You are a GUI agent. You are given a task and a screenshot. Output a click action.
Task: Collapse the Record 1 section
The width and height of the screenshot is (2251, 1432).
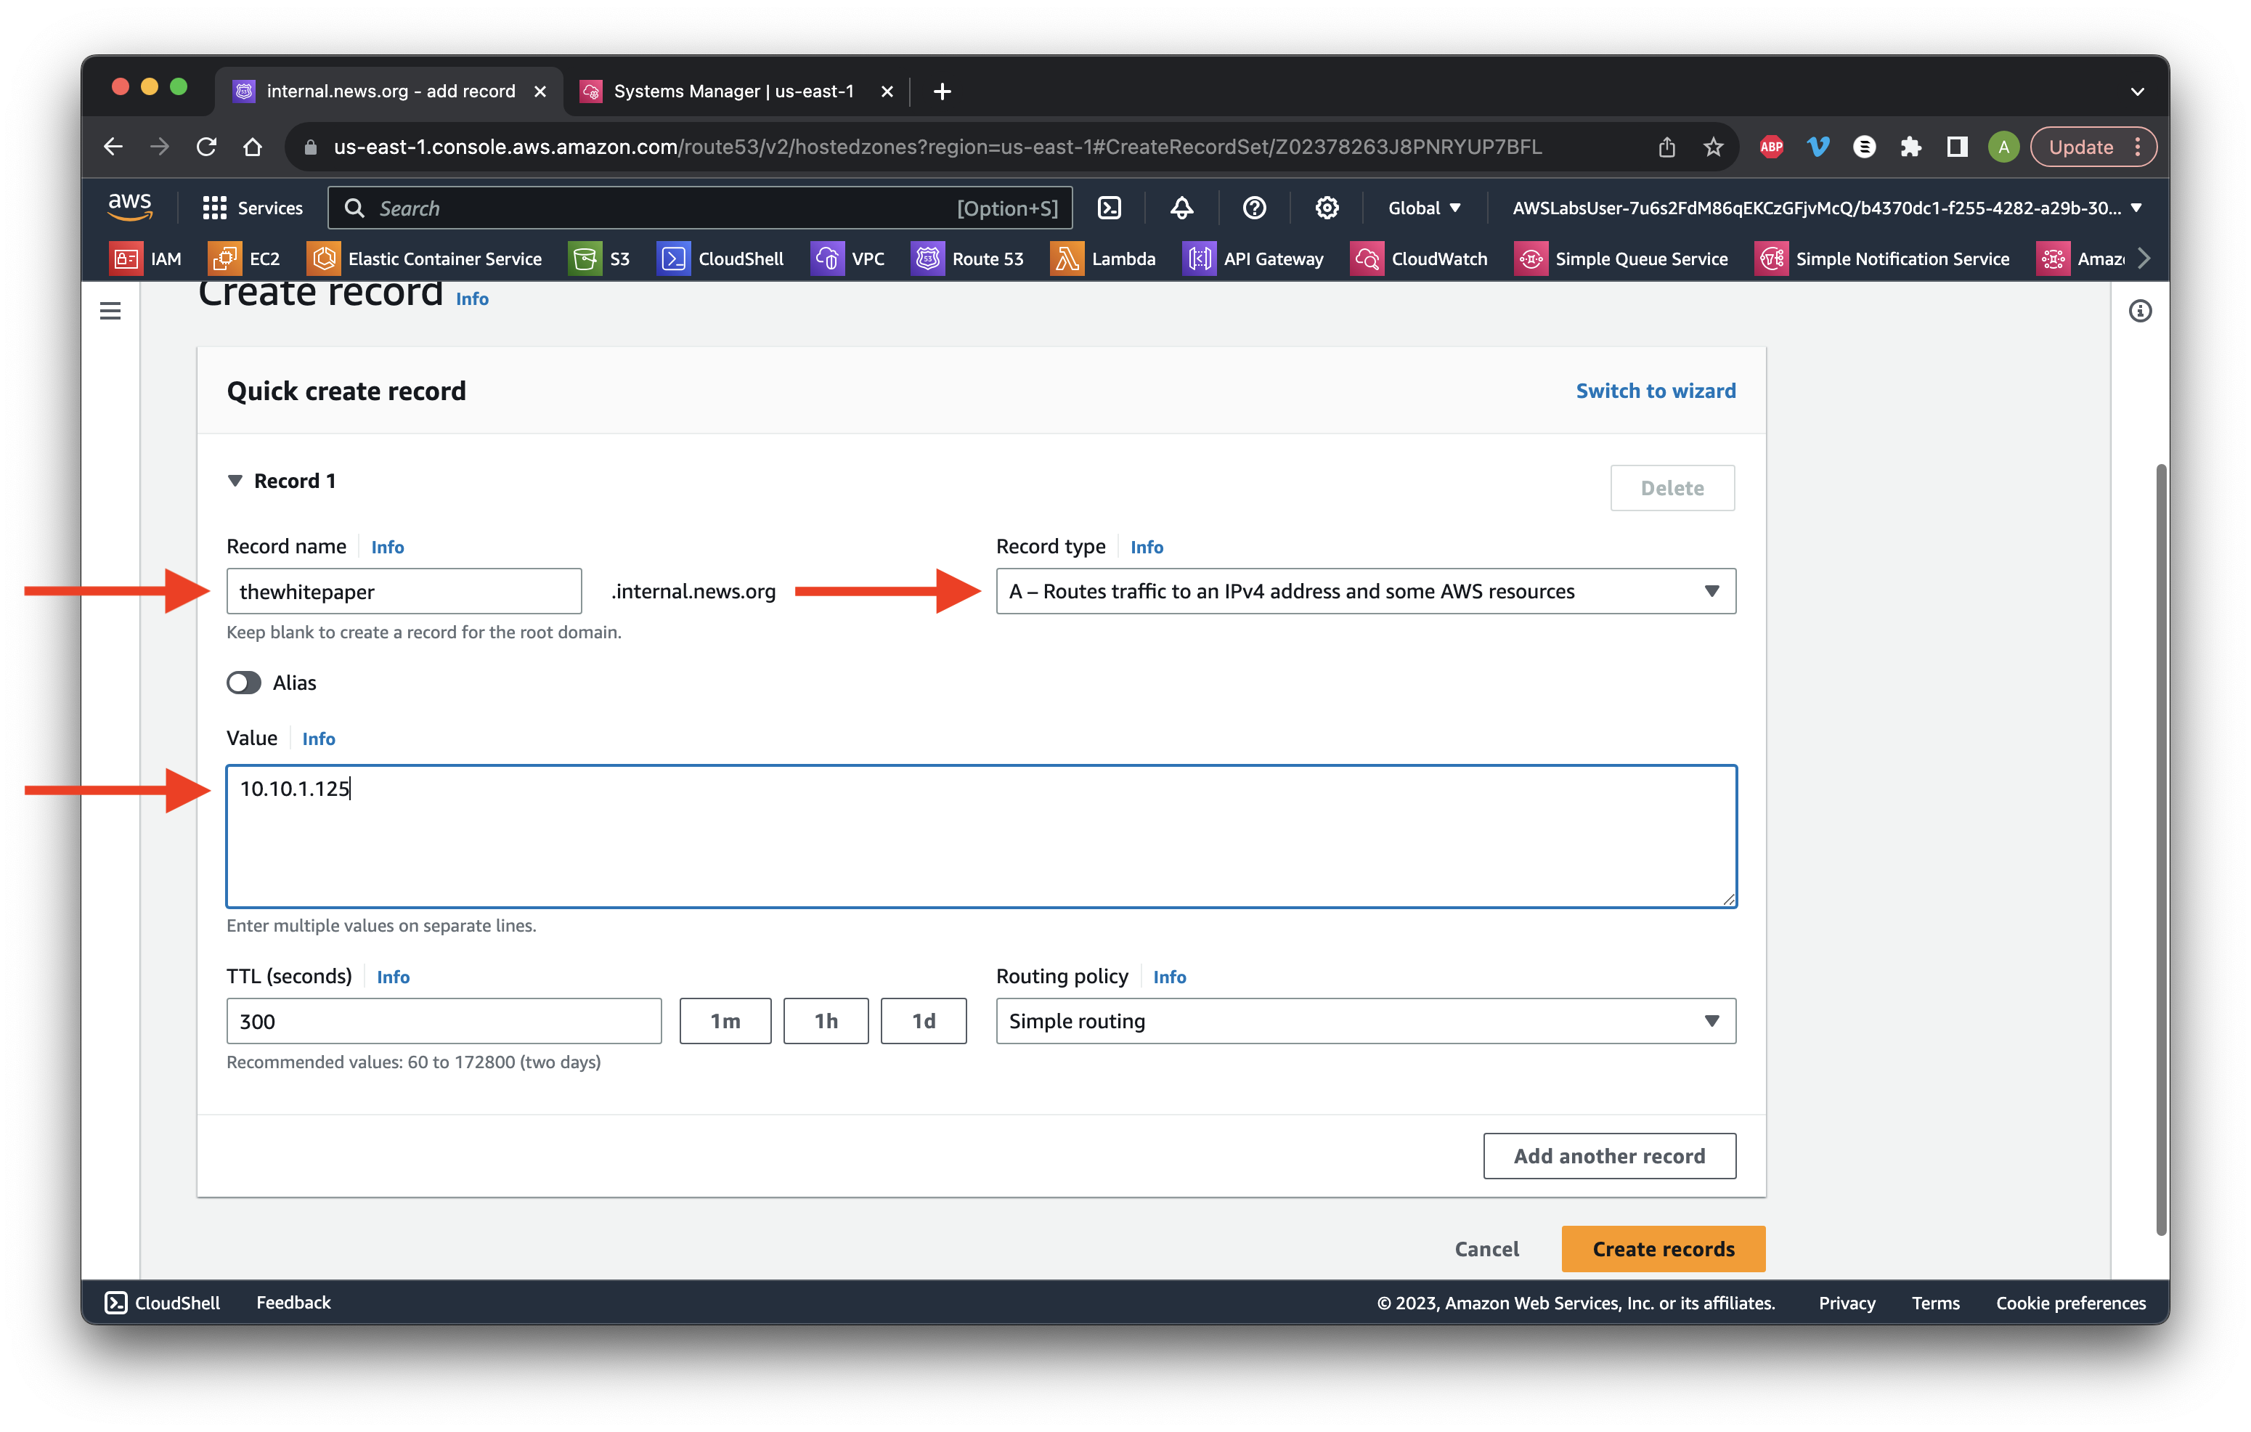click(235, 481)
